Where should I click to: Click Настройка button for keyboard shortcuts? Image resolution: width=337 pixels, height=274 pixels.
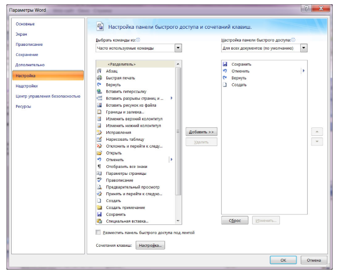150,245
